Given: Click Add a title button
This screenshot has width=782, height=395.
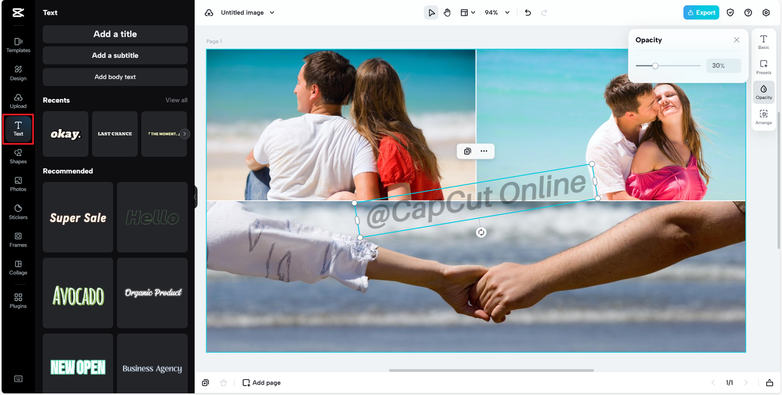Looking at the screenshot, I should point(115,34).
